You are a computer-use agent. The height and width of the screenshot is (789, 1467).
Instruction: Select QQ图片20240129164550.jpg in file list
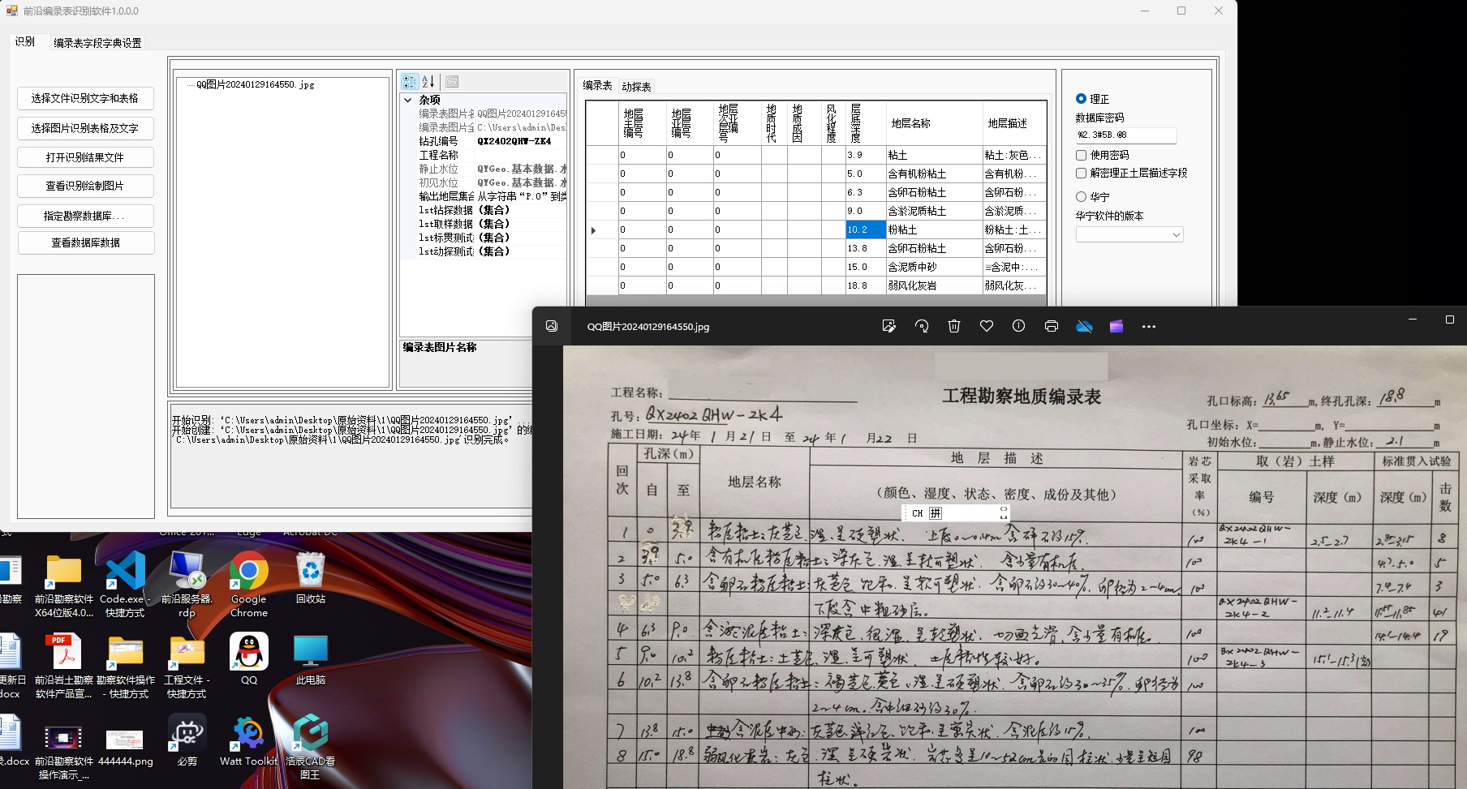click(x=255, y=84)
